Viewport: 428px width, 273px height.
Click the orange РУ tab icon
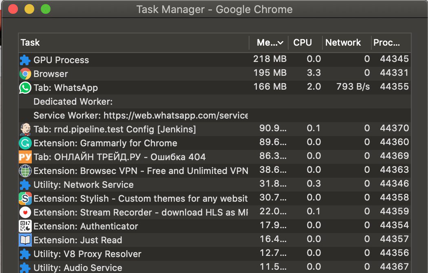pyautogui.click(x=25, y=157)
